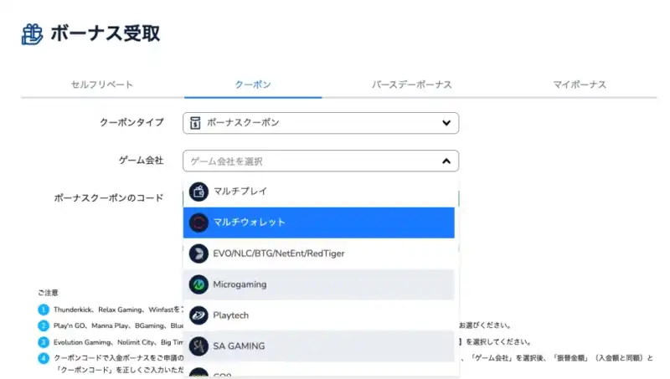Click the ゲーム会社 field label

[141, 161]
